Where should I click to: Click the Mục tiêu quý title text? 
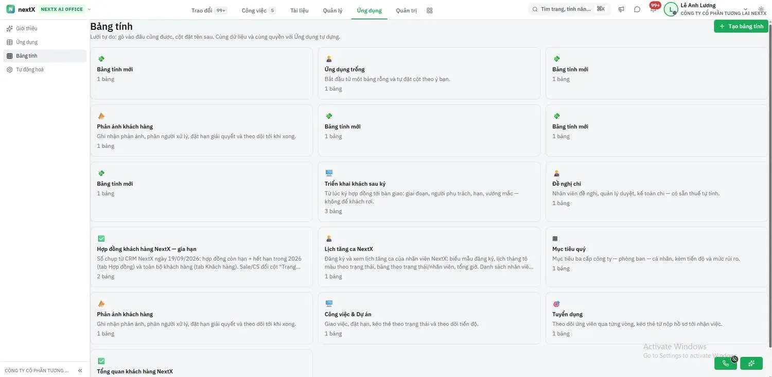(x=569, y=249)
